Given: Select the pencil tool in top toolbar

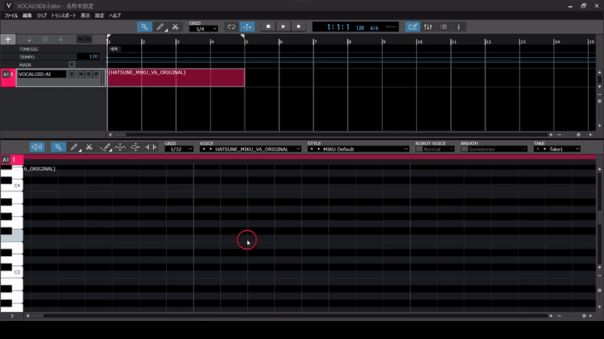Looking at the screenshot, I should tap(160, 27).
